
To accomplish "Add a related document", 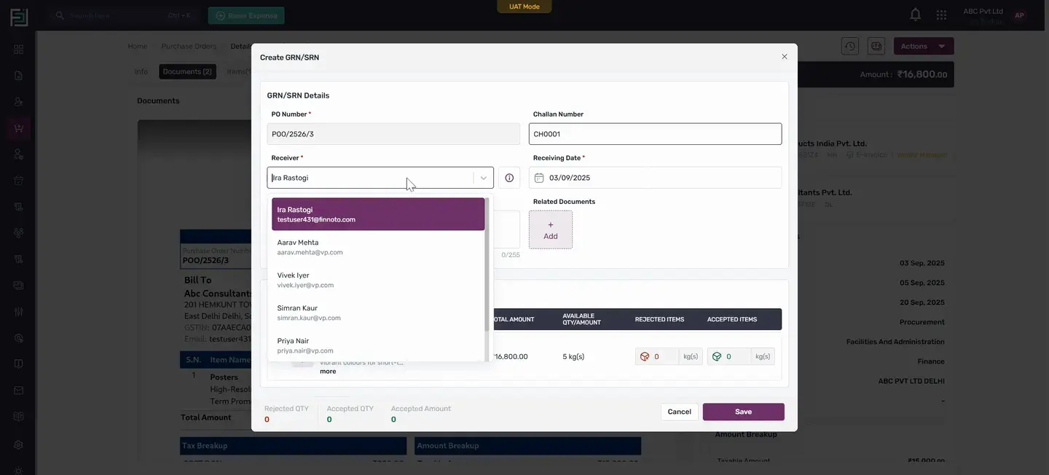I will click(551, 229).
